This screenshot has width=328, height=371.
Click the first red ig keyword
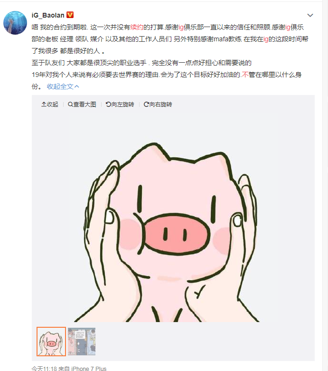pyautogui.click(x=181, y=28)
